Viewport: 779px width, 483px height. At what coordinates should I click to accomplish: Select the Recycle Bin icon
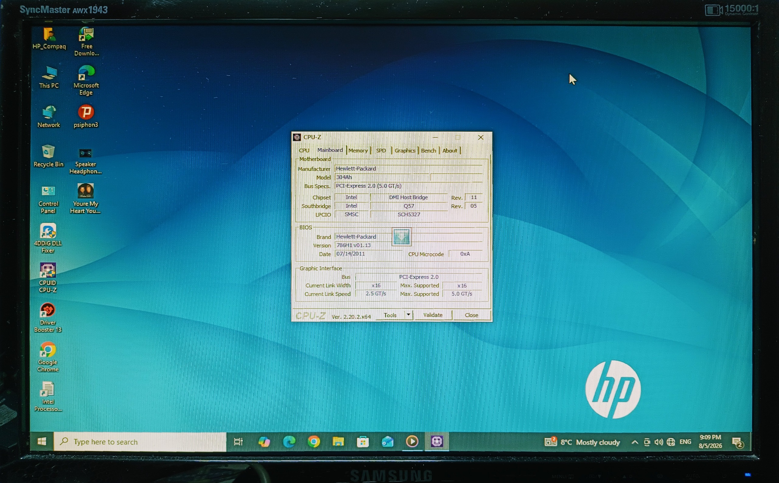[x=49, y=156]
